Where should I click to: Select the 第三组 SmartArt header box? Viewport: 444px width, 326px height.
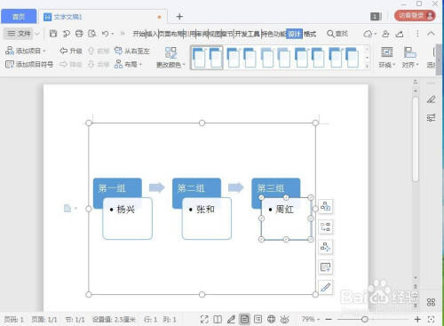pyautogui.click(x=276, y=187)
